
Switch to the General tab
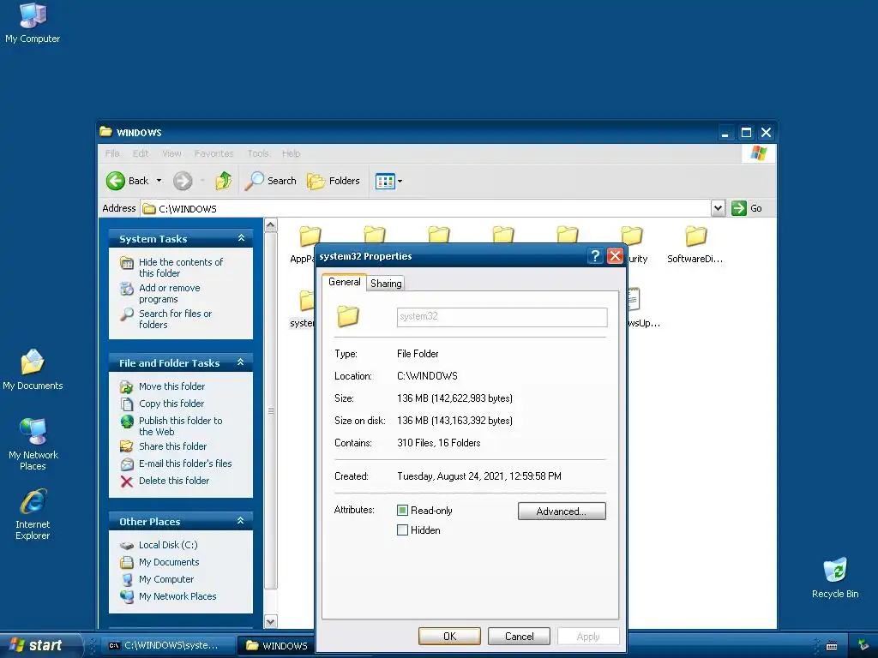(x=345, y=282)
